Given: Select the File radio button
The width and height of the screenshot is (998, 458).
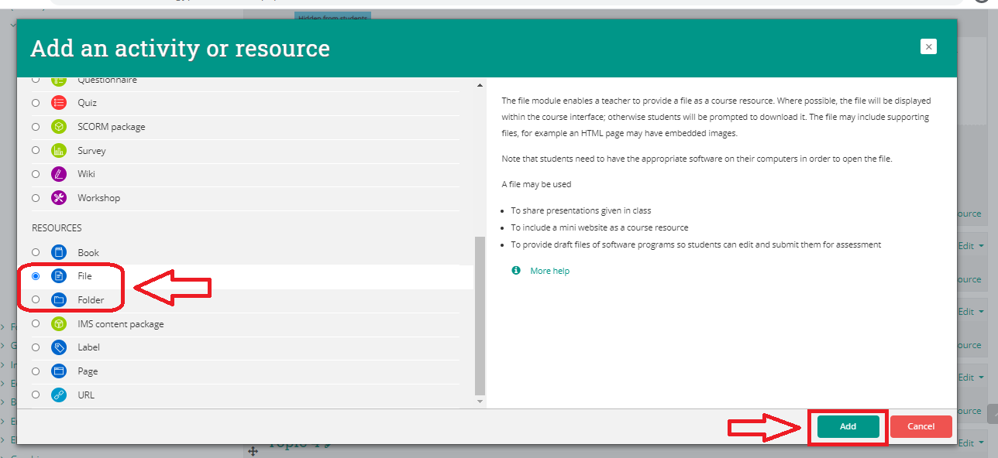Looking at the screenshot, I should pyautogui.click(x=36, y=276).
